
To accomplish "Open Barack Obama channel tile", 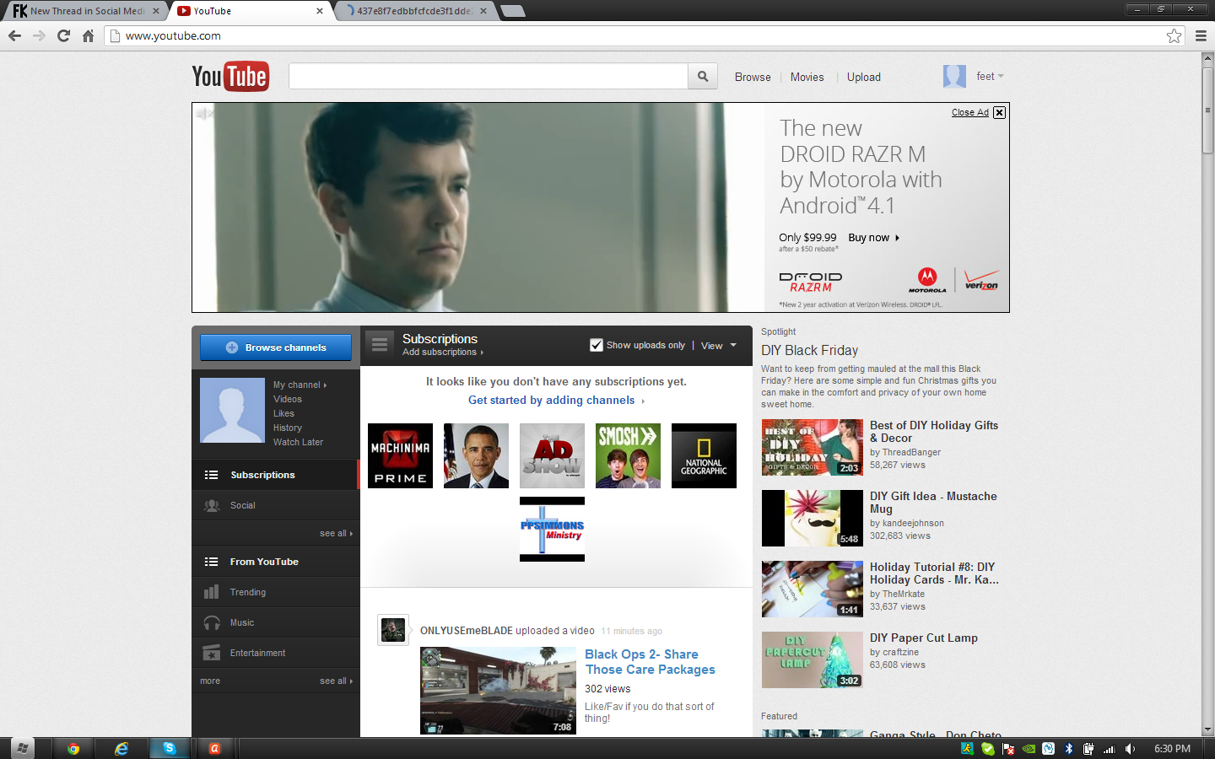I will coord(476,455).
